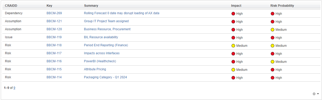Select 'Medium' Risk Probability text for BBCM-120
Screen dimensions: 322x100
tap(281, 30)
